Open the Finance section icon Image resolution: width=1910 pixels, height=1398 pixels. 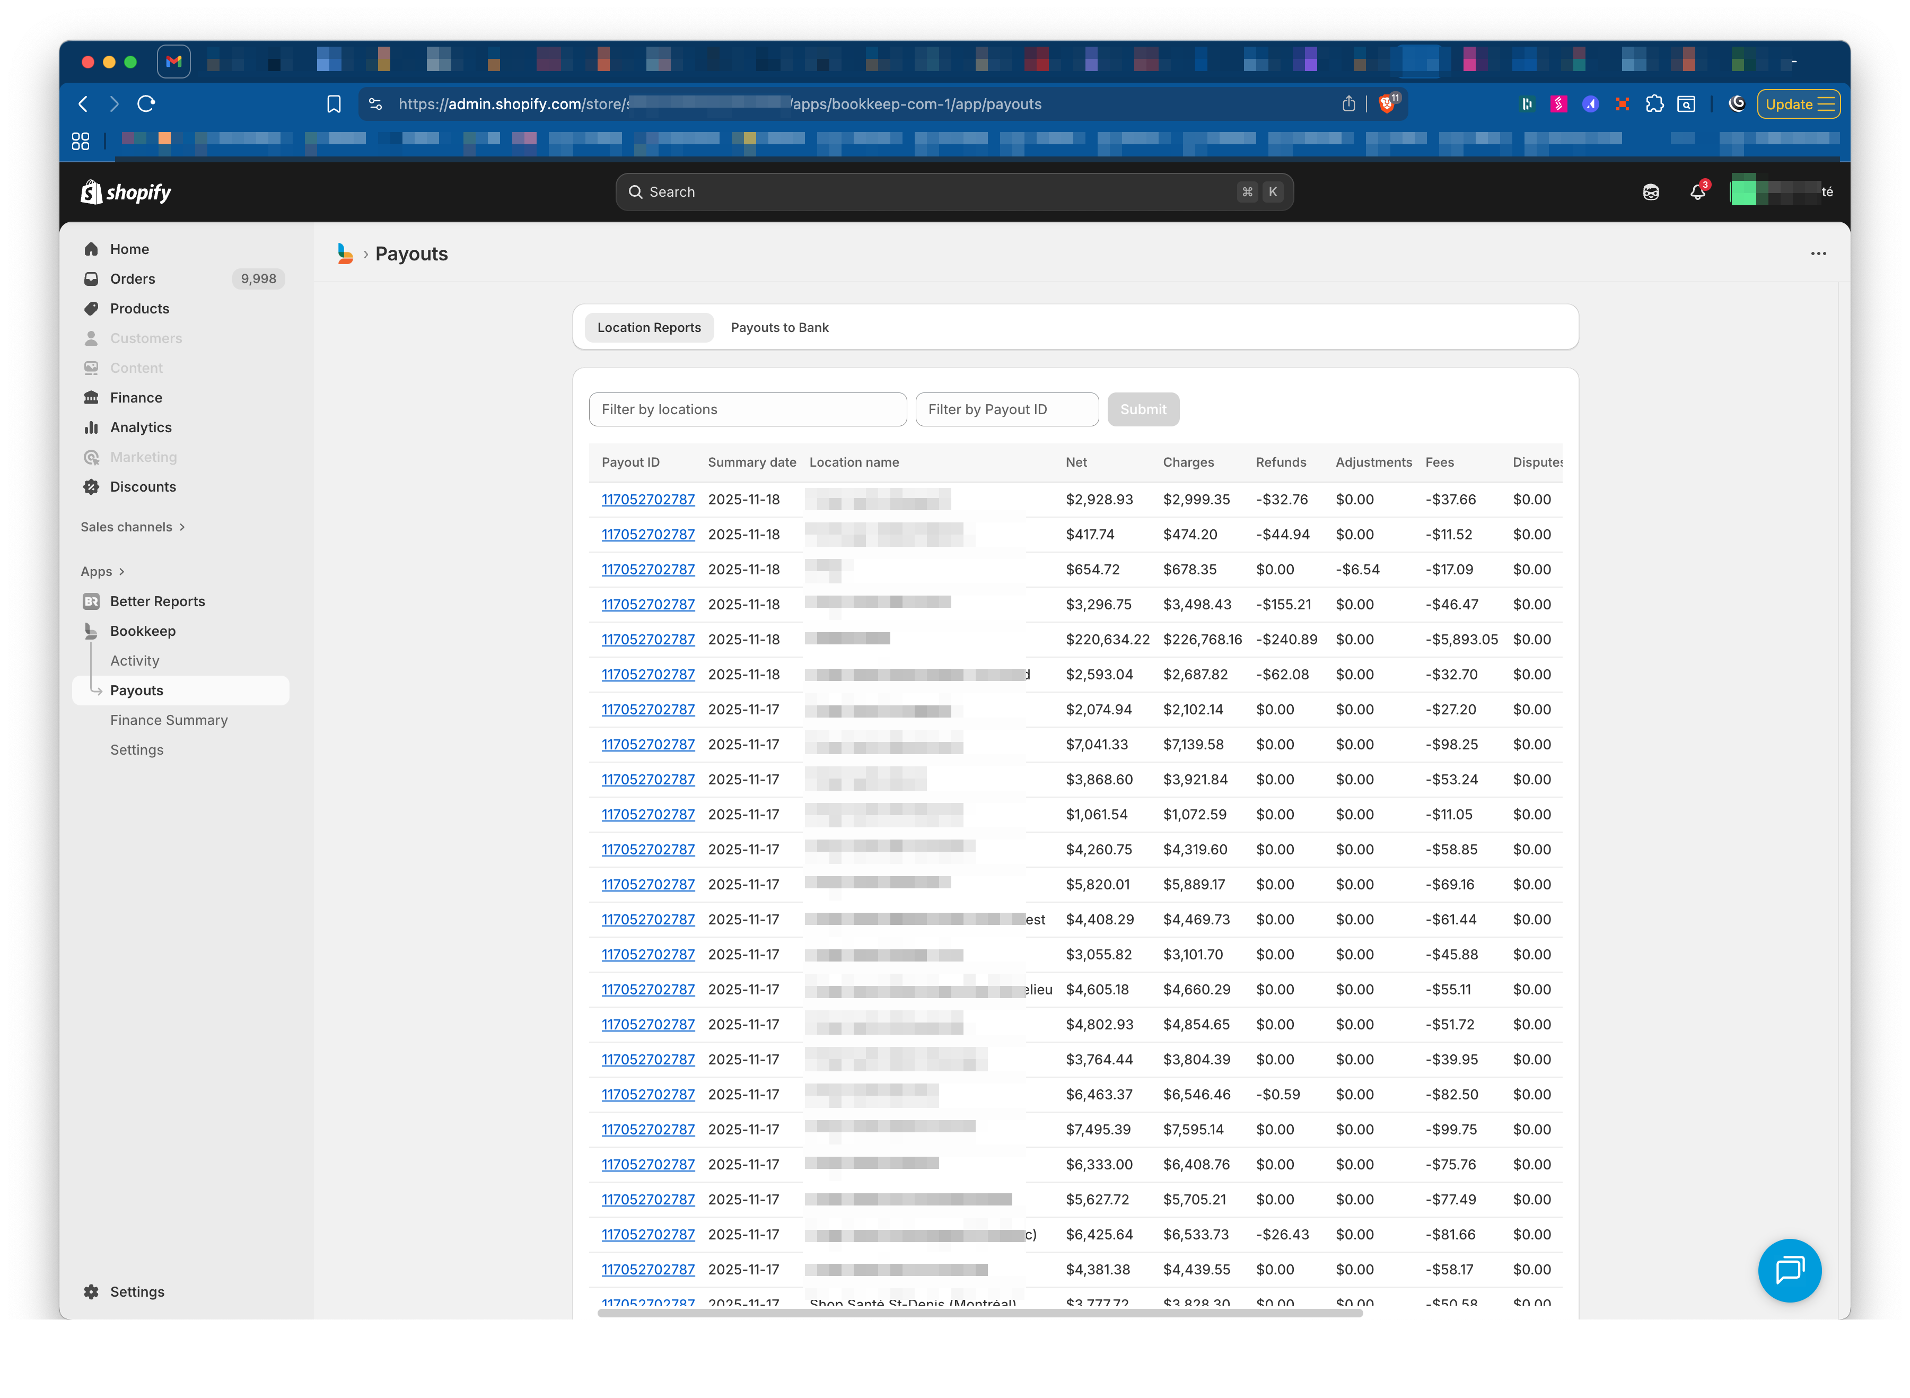[x=91, y=397]
